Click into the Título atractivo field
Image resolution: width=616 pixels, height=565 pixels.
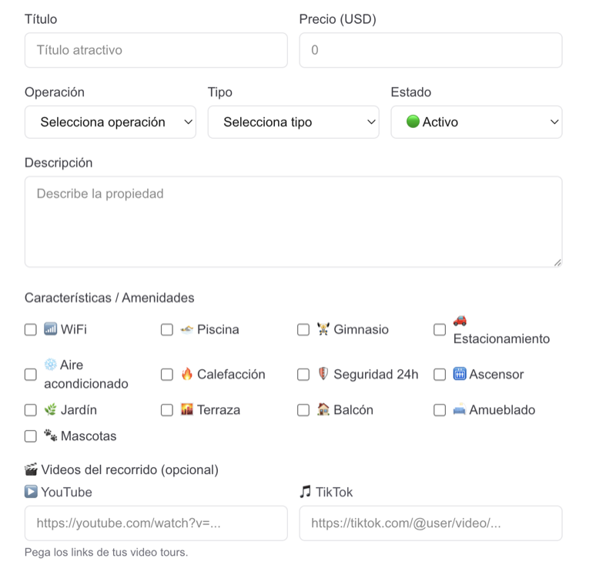pyautogui.click(x=154, y=50)
